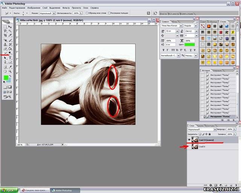Show the 'Слой 0' layer visibility box
The image size is (241, 193).
[x=189, y=147]
